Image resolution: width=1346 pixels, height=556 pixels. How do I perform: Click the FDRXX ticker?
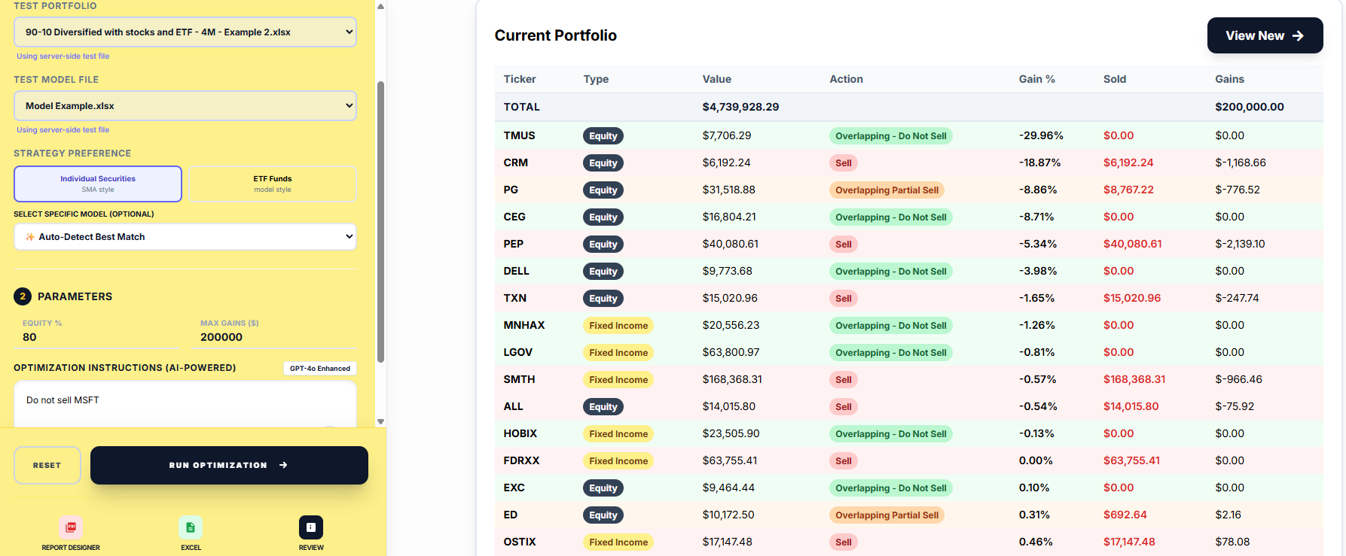521,460
